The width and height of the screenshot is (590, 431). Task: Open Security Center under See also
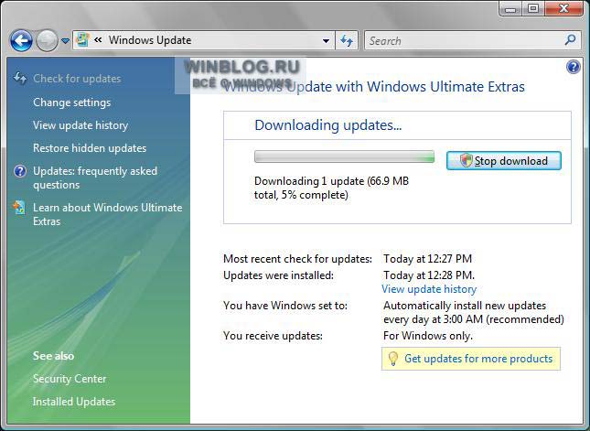[x=70, y=379]
